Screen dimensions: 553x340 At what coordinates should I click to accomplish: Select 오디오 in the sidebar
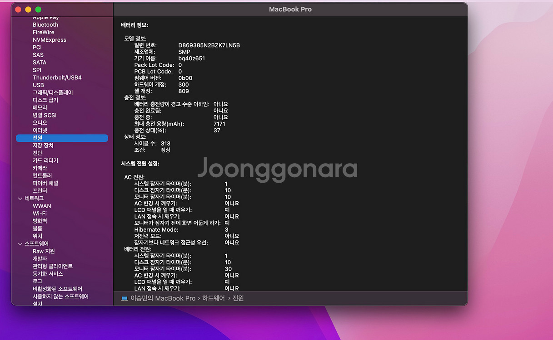click(40, 123)
